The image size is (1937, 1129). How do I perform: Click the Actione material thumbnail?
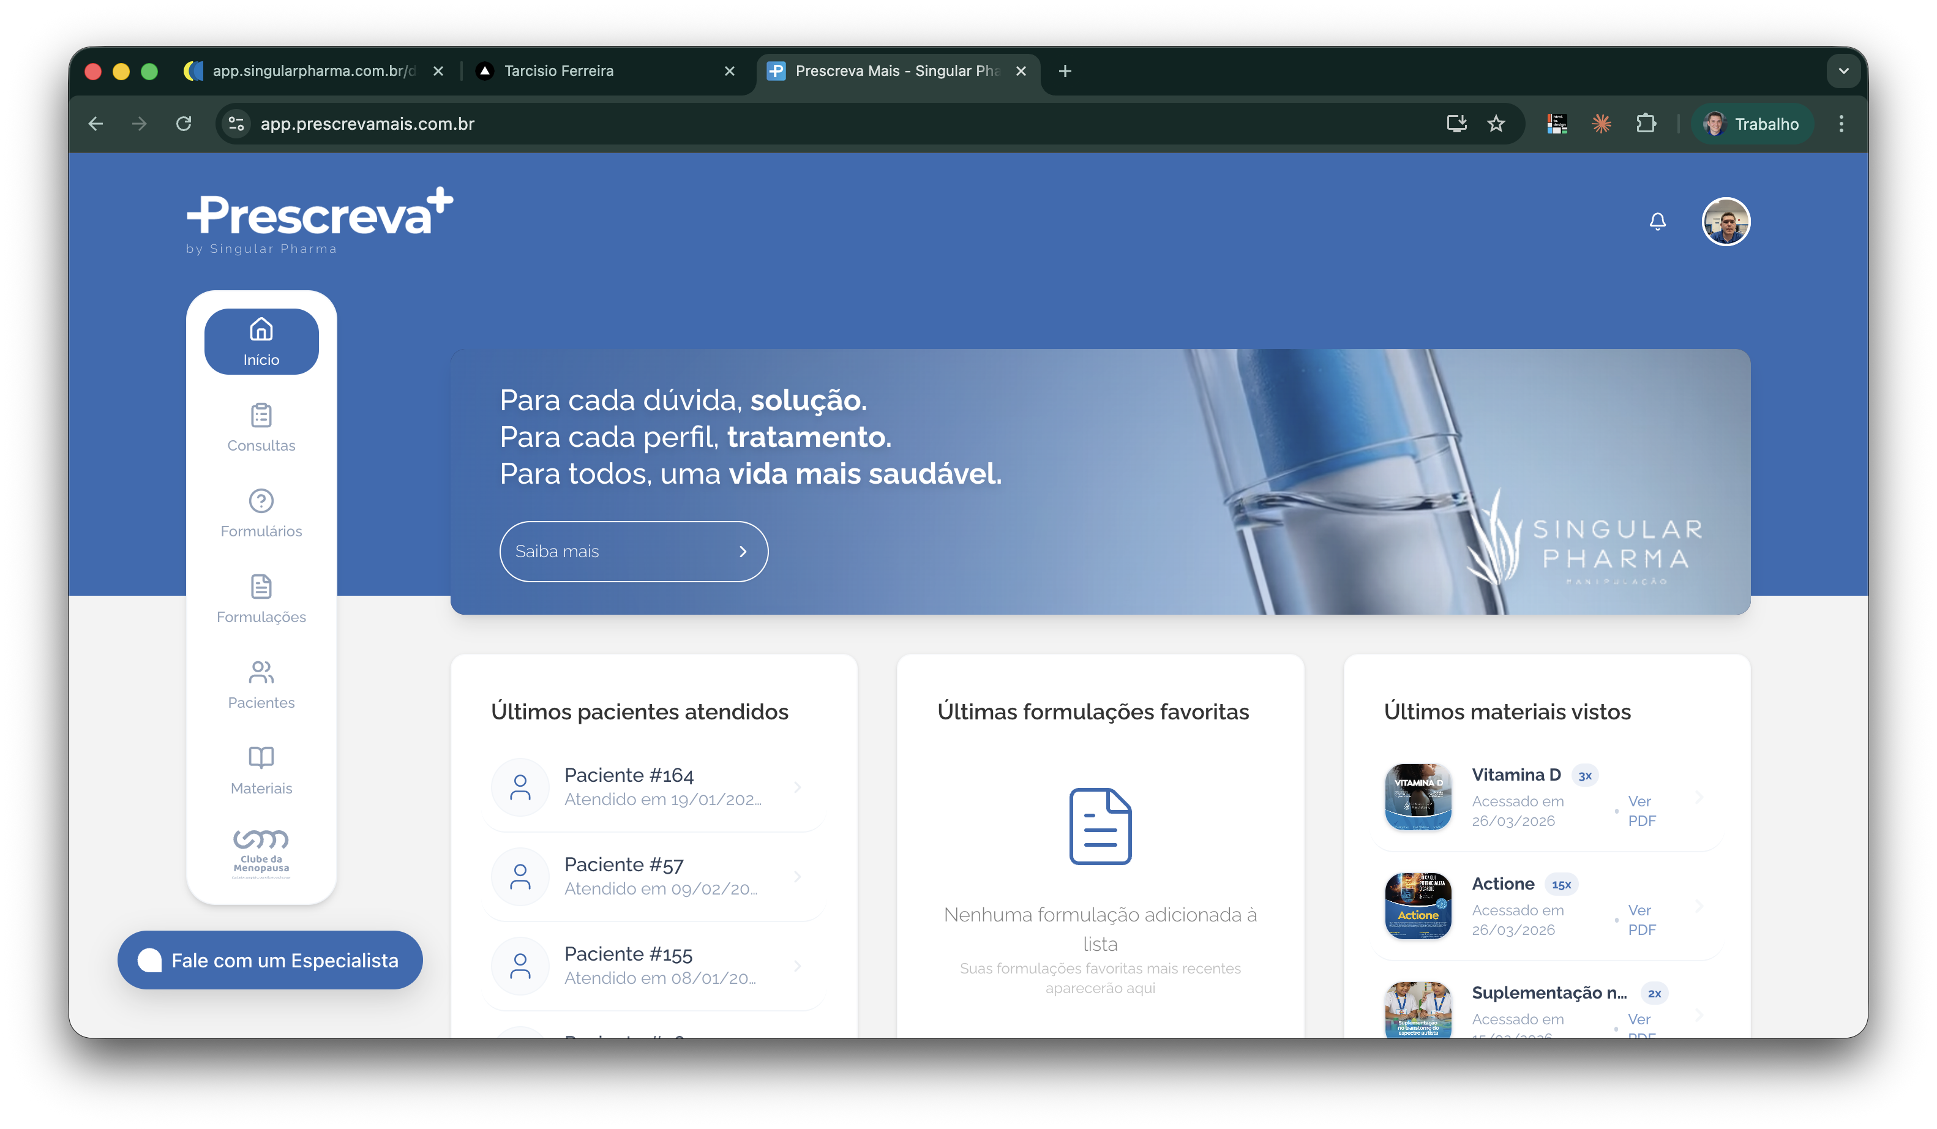coord(1417,906)
